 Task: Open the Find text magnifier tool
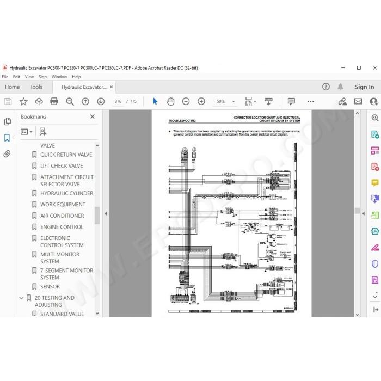tap(70, 101)
